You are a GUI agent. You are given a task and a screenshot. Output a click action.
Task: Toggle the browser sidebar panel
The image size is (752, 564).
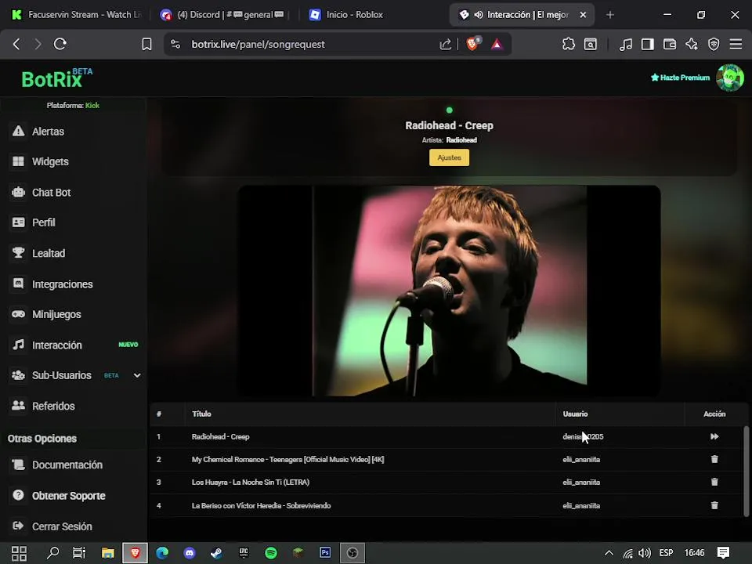pyautogui.click(x=648, y=44)
